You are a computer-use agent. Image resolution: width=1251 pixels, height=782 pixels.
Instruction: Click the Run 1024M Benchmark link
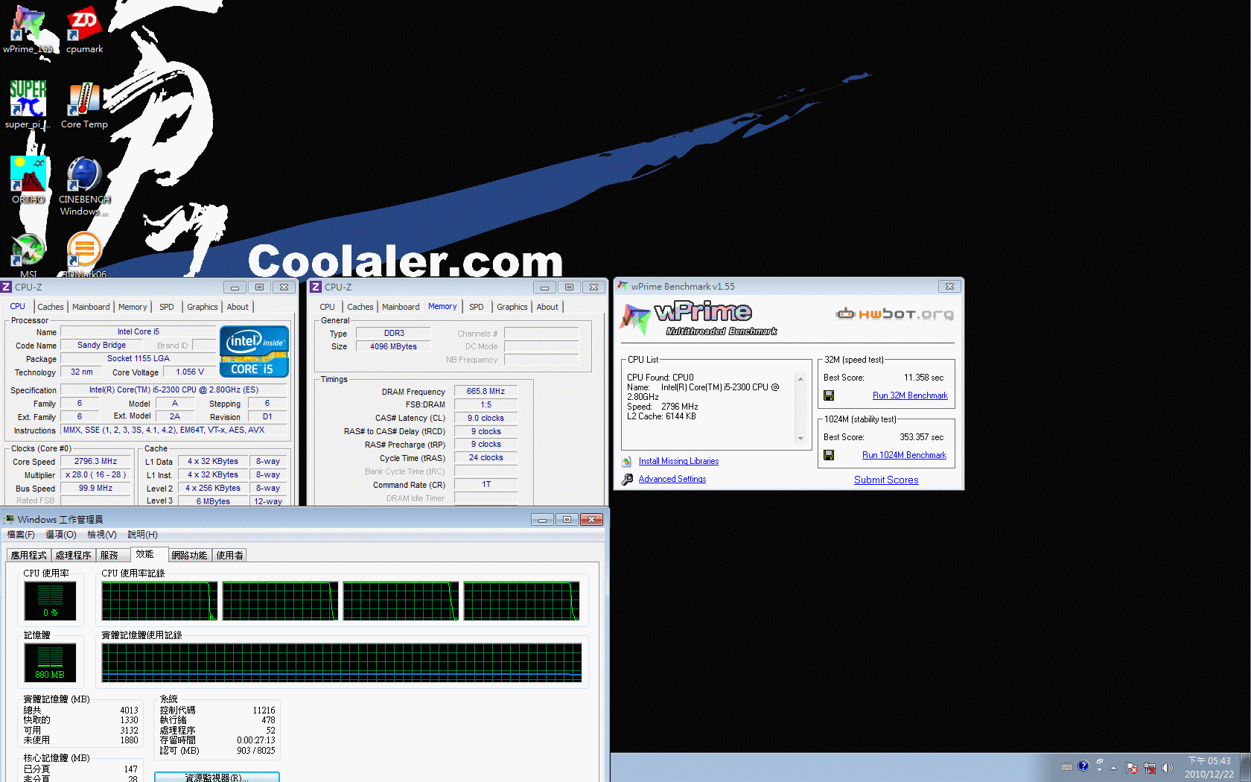point(904,455)
